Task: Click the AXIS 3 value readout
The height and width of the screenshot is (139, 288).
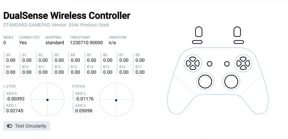Action: [x=84, y=111]
